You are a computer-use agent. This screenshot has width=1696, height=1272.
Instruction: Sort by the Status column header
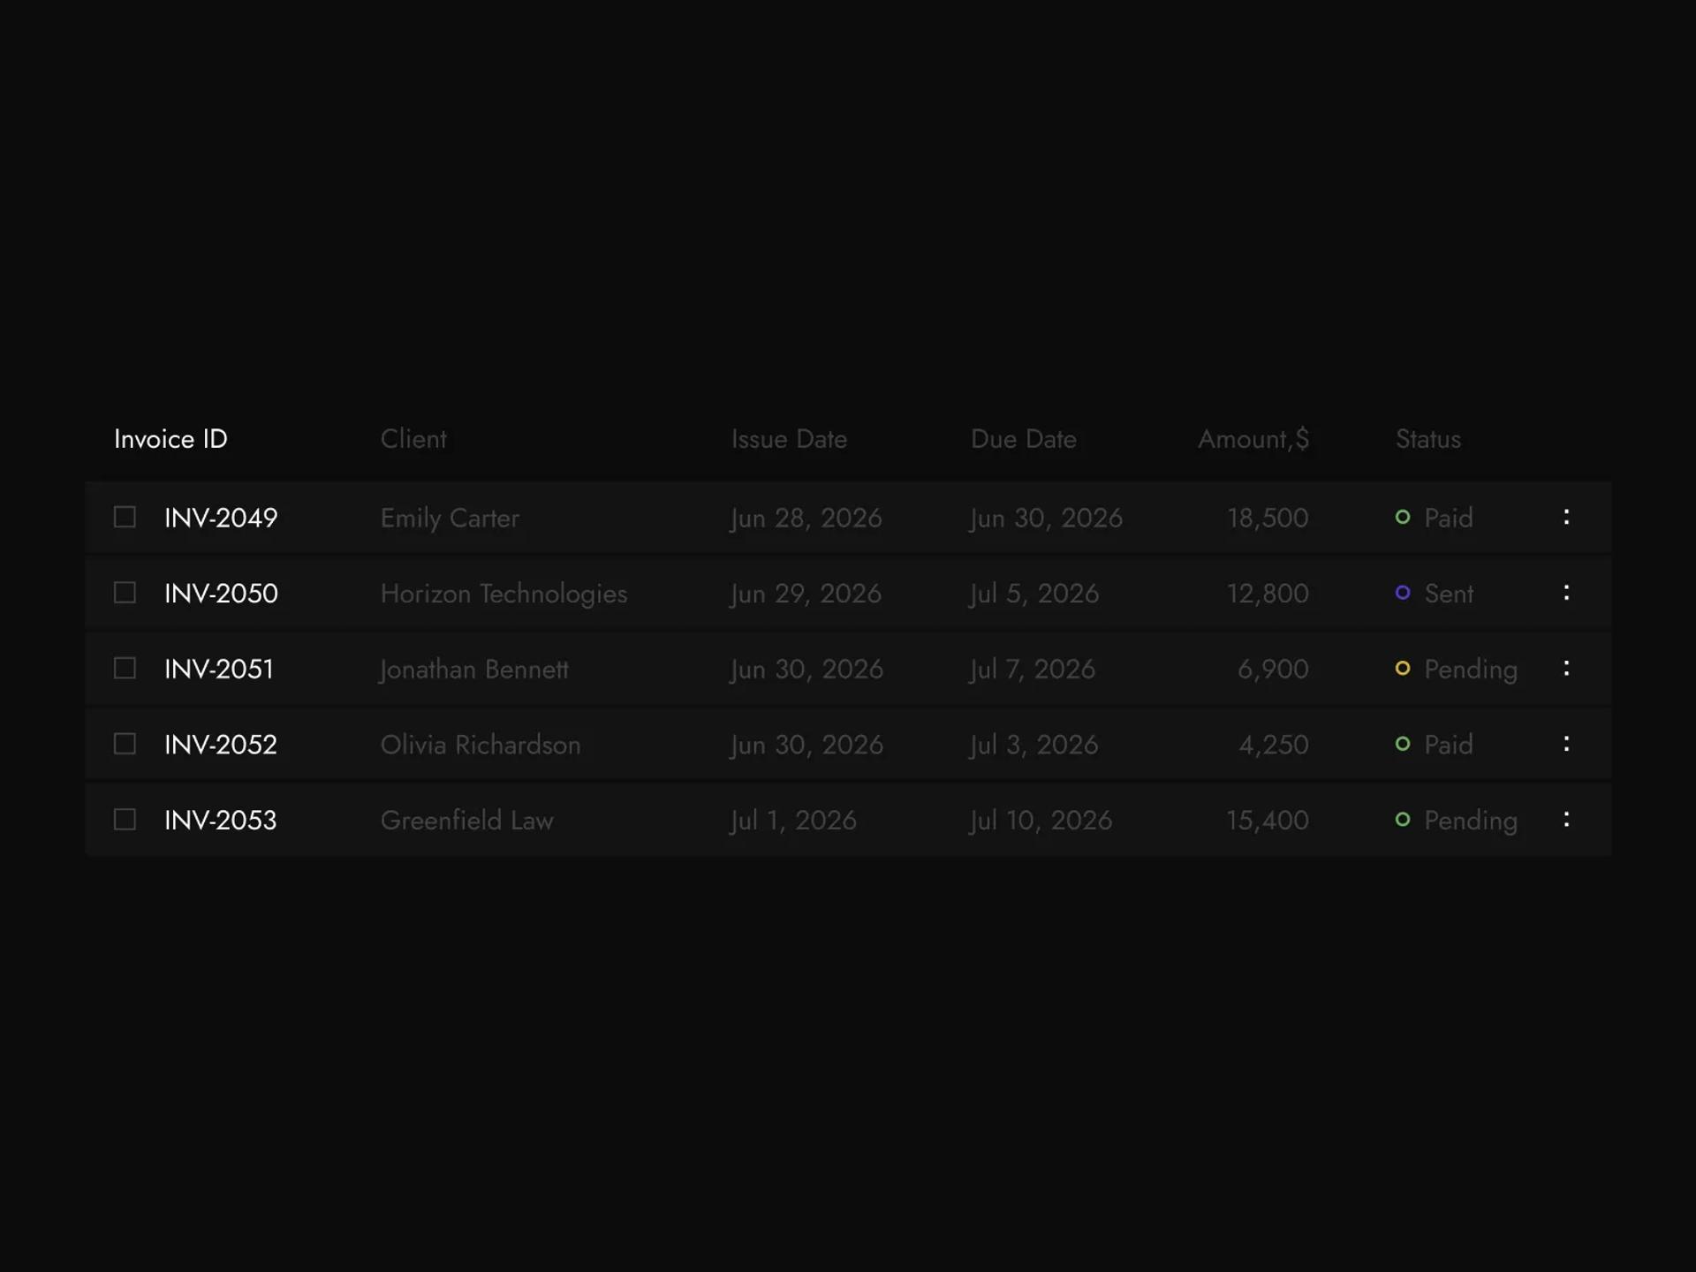point(1427,439)
